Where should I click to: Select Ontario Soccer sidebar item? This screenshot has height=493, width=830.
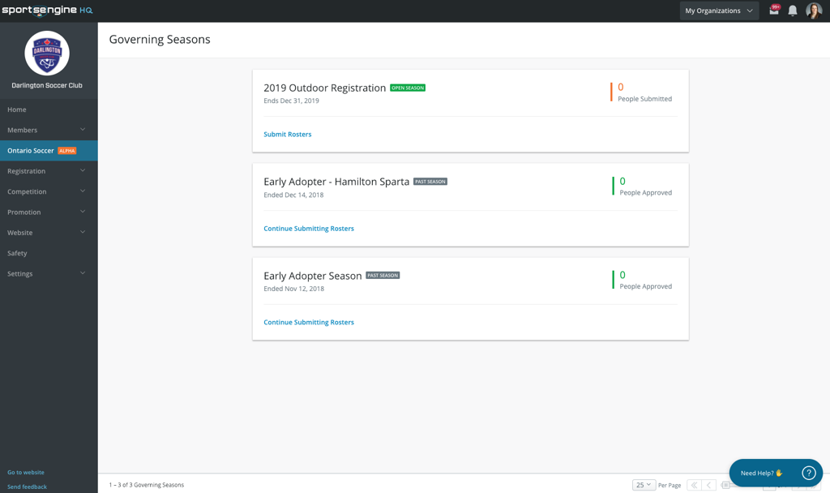click(x=31, y=151)
